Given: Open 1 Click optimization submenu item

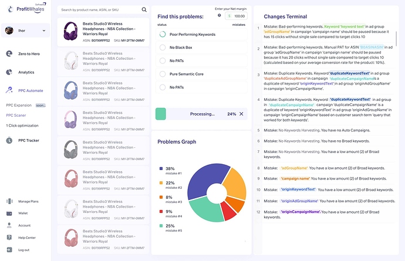Looking at the screenshot, I should 22,126.
